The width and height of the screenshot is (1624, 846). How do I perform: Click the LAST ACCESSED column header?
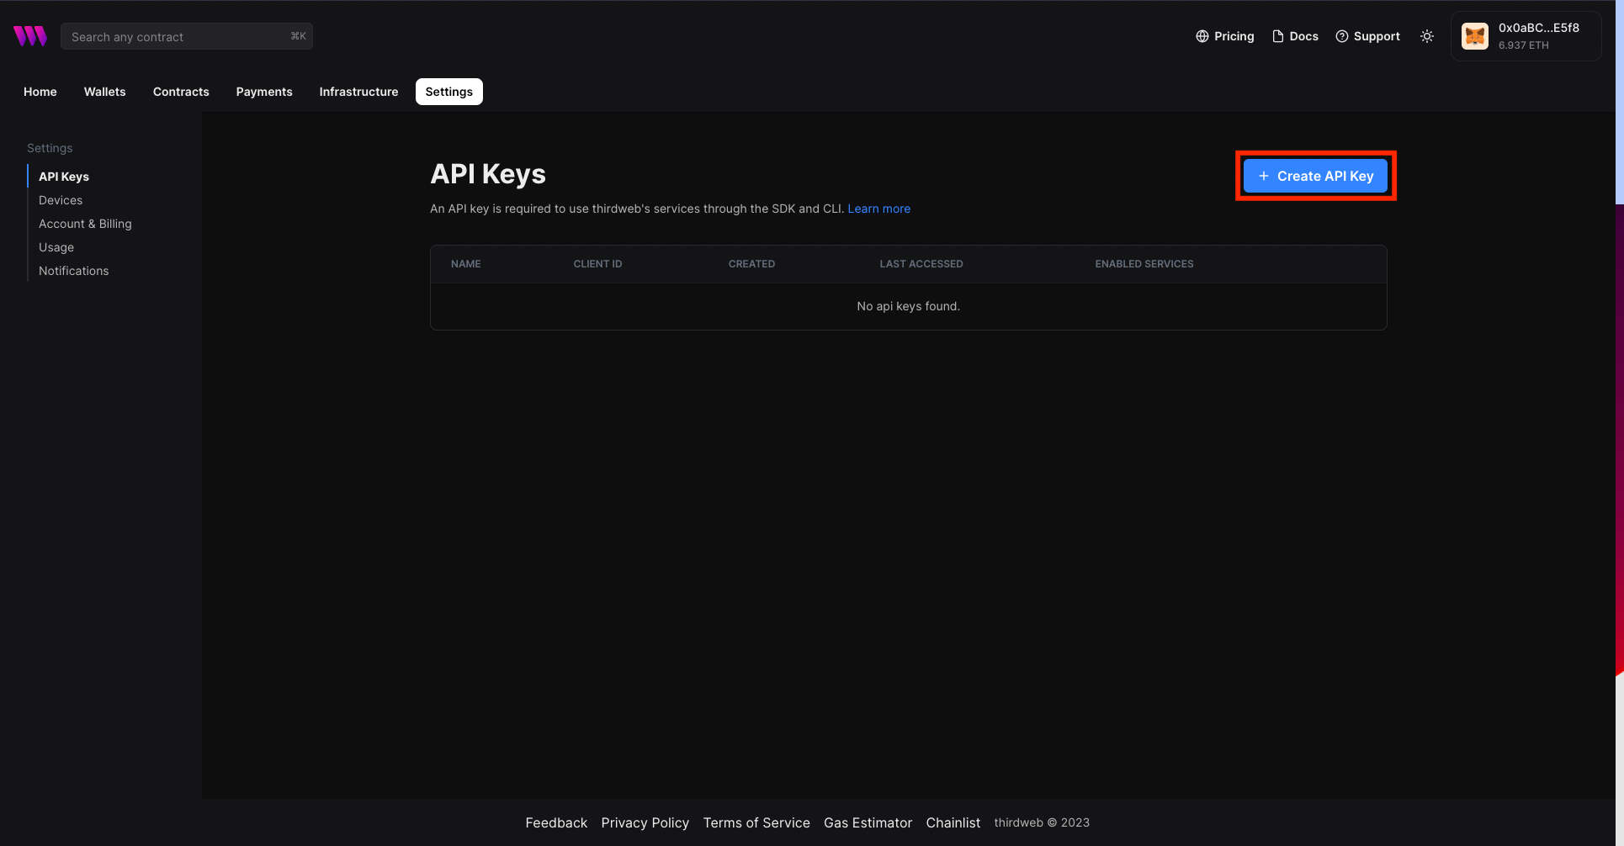[x=921, y=264]
